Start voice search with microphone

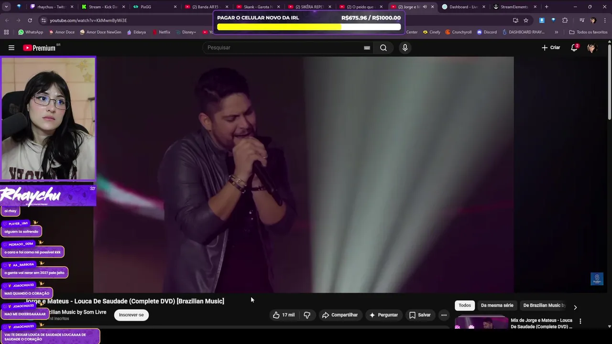(405, 48)
